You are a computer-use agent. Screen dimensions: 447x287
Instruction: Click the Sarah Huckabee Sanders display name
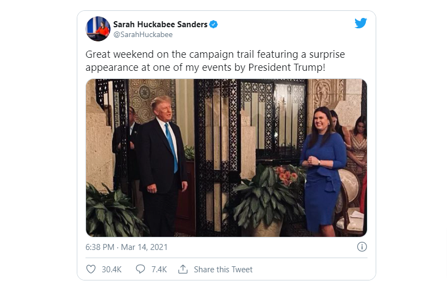point(160,25)
